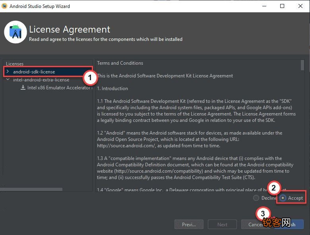Click the http://source.android.com/ URL text
The image size is (310, 235).
click(126, 146)
